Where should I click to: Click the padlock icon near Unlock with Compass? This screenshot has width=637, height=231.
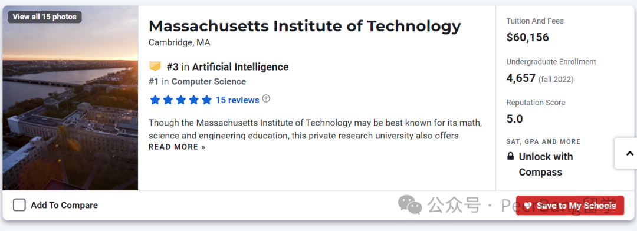click(x=510, y=156)
